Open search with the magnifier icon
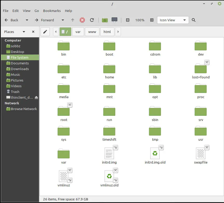 (x=194, y=20)
